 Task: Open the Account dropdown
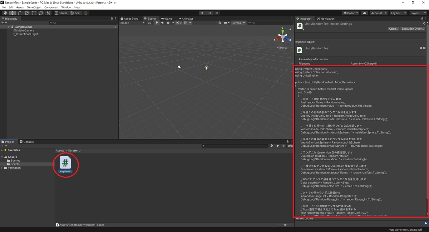[x=378, y=13]
